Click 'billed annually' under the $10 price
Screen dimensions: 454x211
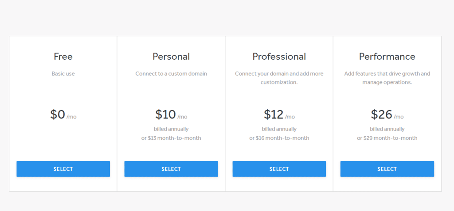point(171,129)
